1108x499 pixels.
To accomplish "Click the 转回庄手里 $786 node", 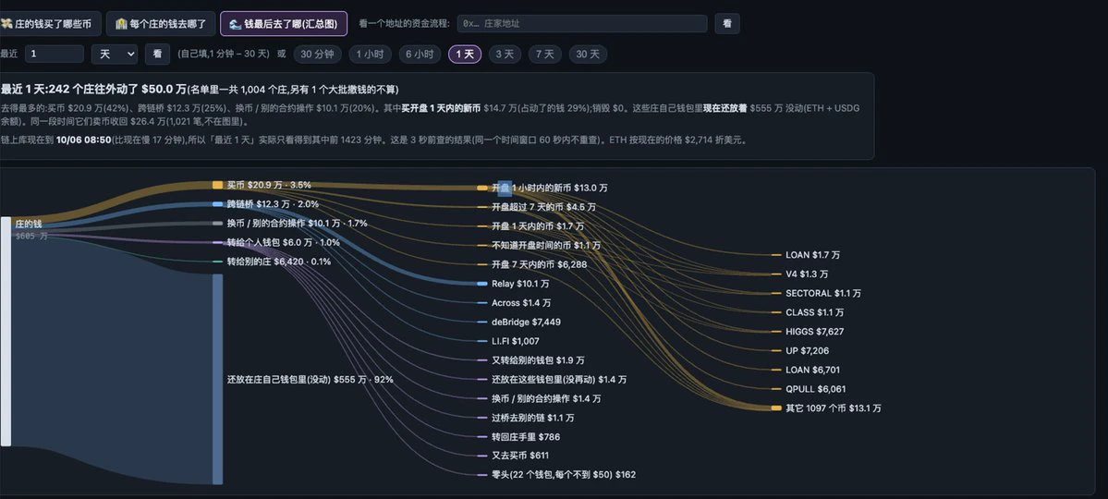I will [x=526, y=437].
